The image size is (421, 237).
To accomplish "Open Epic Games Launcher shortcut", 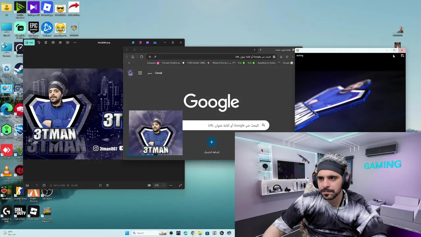I will tap(33, 30).
